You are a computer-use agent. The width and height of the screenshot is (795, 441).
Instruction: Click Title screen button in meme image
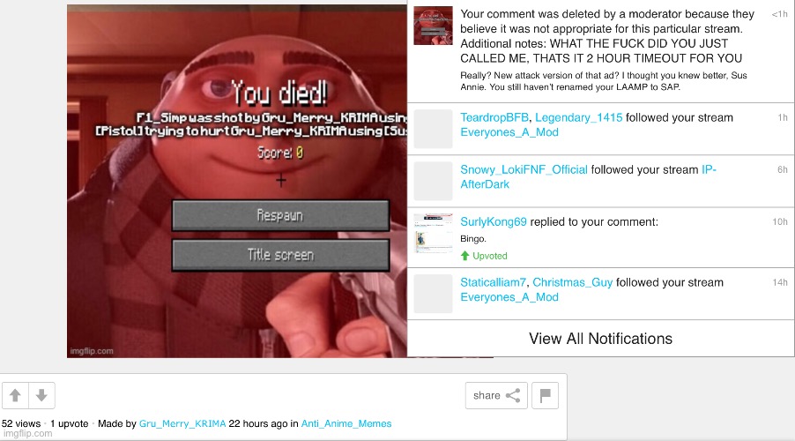tap(280, 255)
